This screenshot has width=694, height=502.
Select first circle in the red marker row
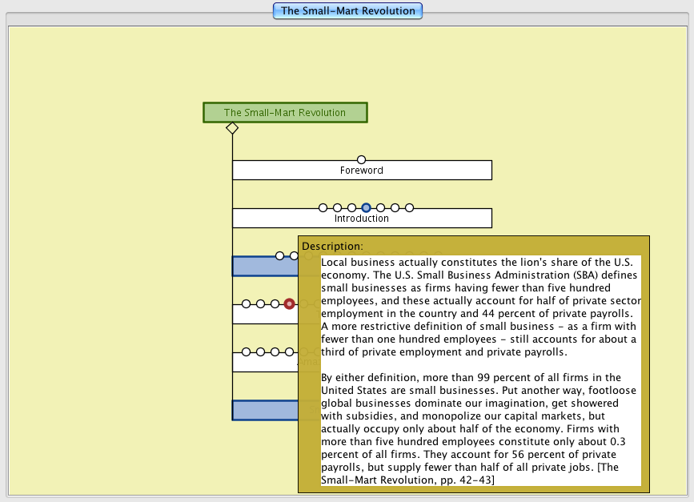[x=247, y=304]
